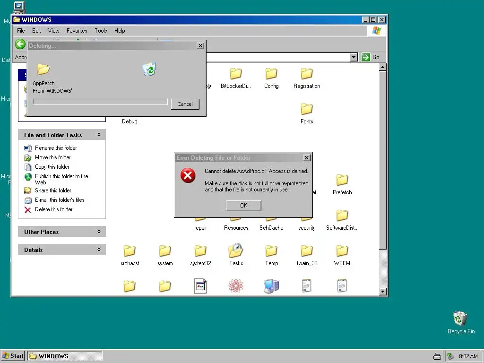Click the Rename this folder icon
This screenshot has width=484, height=363.
pyautogui.click(x=28, y=148)
